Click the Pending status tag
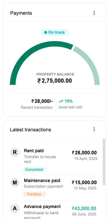This screenshot has height=219, width=109. tap(34, 194)
